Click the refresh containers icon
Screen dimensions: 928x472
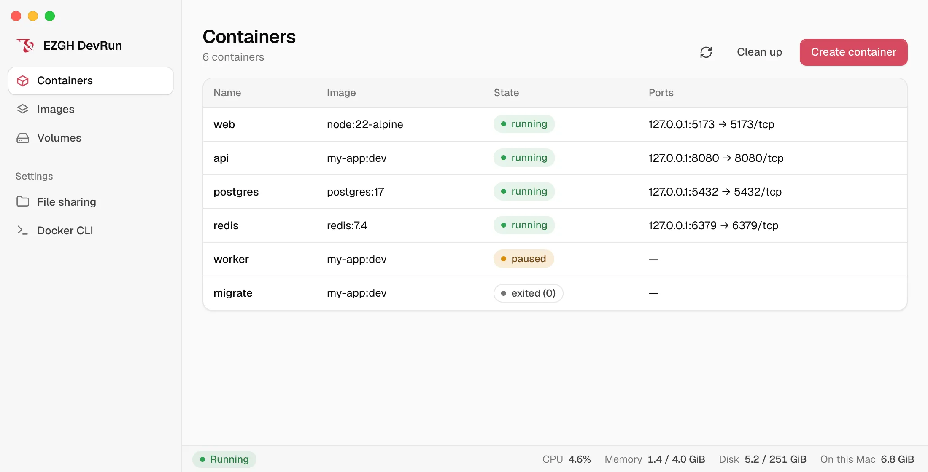706,52
